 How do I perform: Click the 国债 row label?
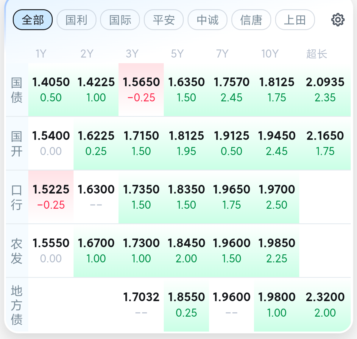[17, 90]
